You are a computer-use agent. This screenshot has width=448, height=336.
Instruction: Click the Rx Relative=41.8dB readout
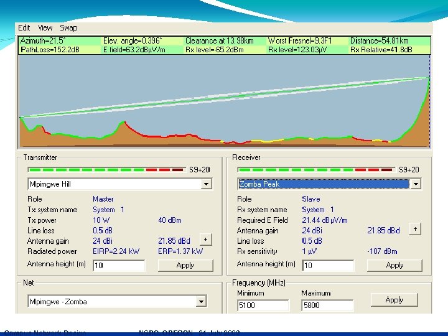(x=381, y=50)
